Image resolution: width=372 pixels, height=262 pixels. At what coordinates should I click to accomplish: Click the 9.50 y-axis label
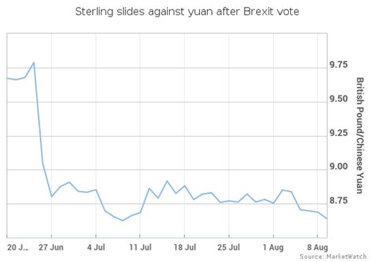[339, 99]
